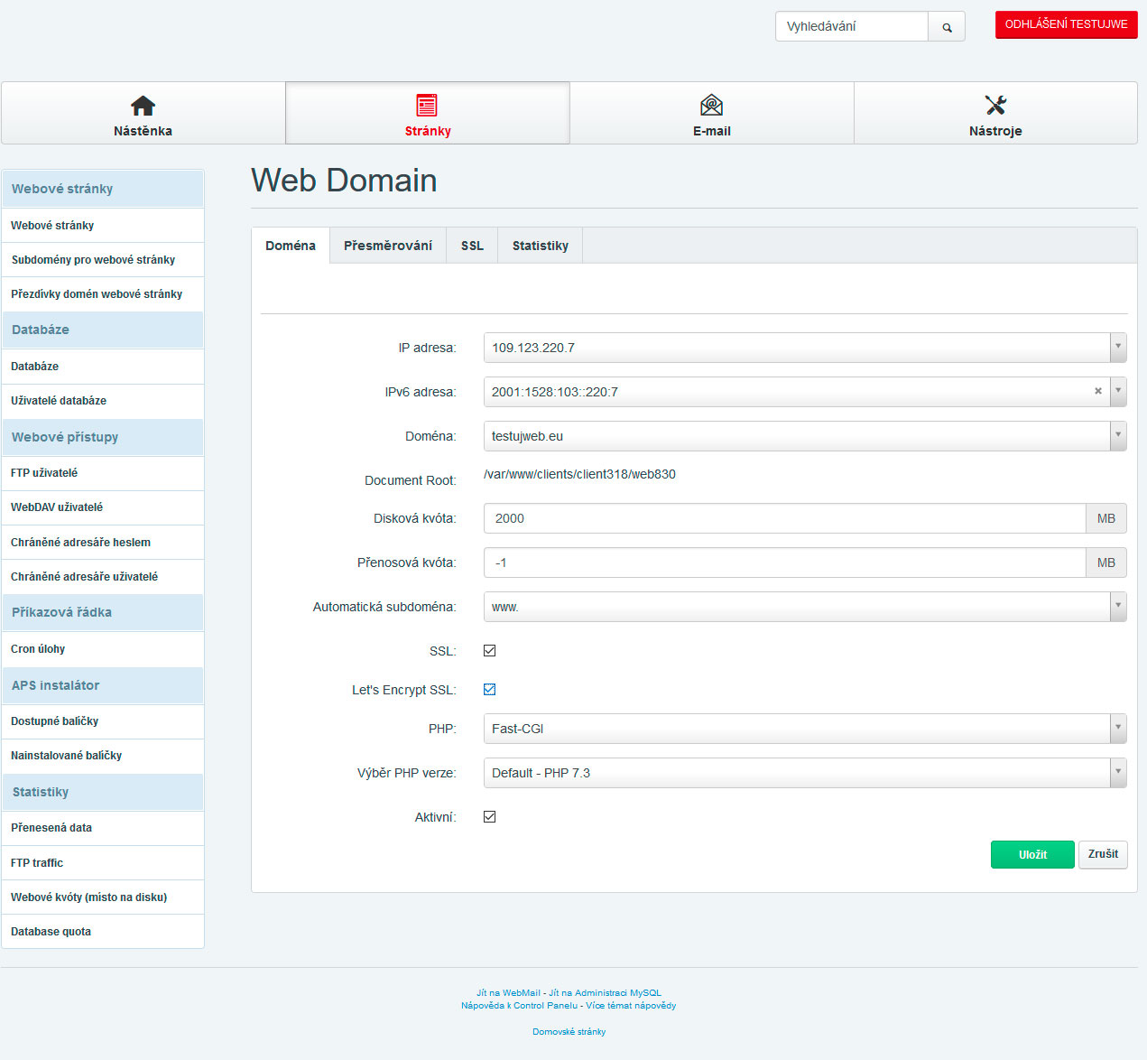The image size is (1147, 1060).
Task: Open the Výběr PHP verze dropdown
Action: click(1118, 772)
